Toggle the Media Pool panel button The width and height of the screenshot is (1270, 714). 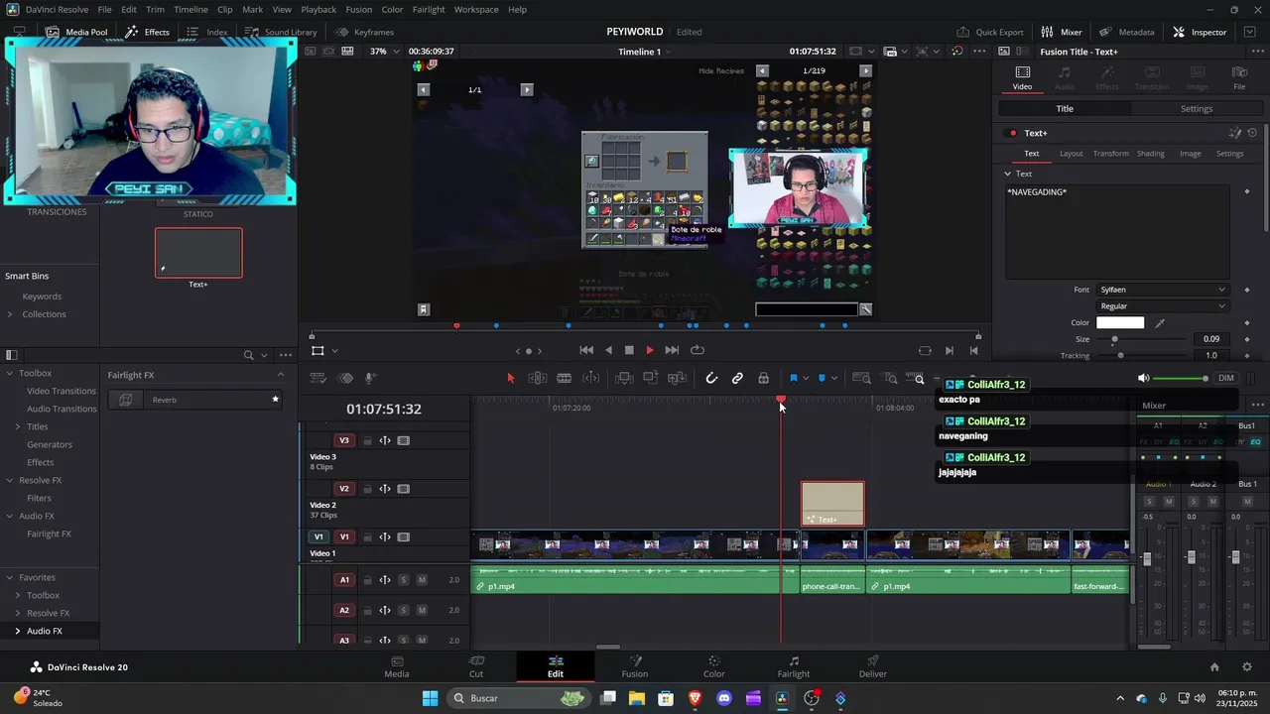click(76, 32)
